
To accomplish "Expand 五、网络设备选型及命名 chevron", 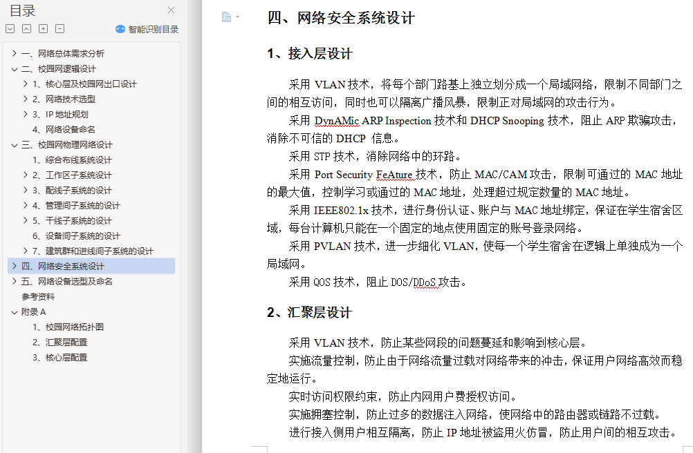I will tap(14, 282).
